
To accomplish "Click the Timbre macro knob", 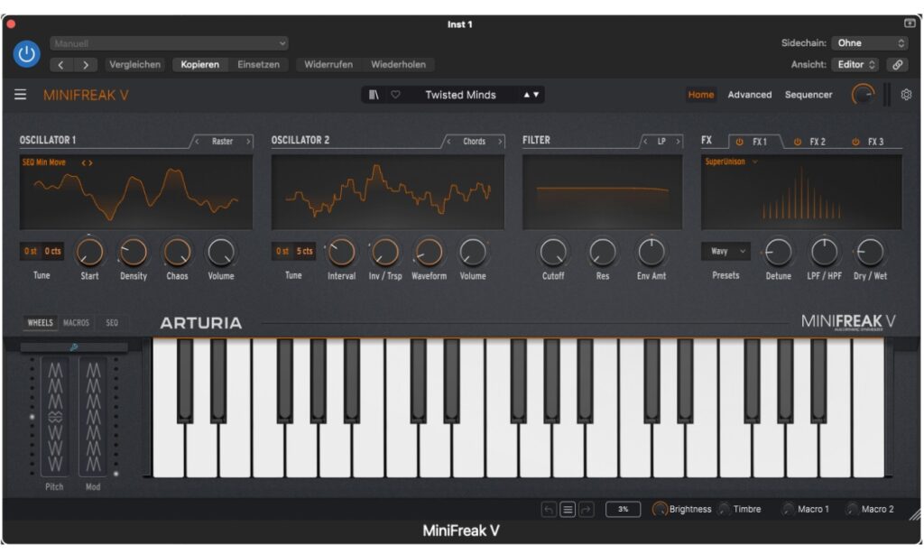I will [724, 509].
